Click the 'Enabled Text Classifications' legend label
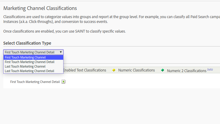The image size is (220, 124). (x=85, y=70)
